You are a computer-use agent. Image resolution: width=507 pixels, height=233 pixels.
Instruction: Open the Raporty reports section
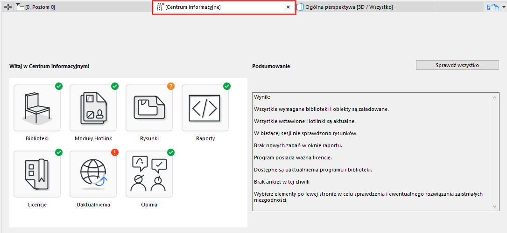[x=205, y=108]
